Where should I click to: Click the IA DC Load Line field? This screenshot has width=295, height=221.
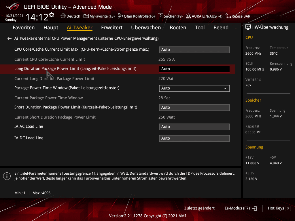[x=194, y=138]
